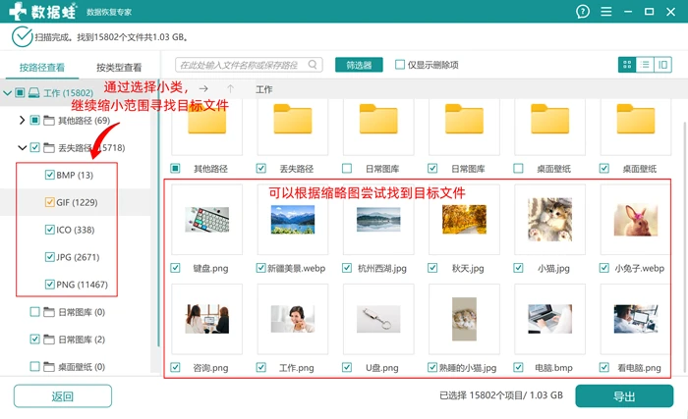Expand the 其他路径 (69) tree node
This screenshot has height=419, width=688.
click(22, 120)
